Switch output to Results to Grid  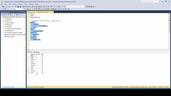click(53, 9)
